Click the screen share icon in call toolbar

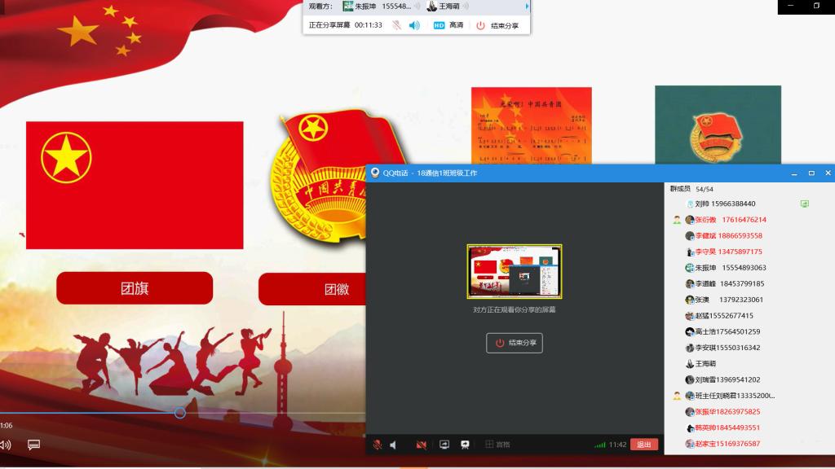444,445
